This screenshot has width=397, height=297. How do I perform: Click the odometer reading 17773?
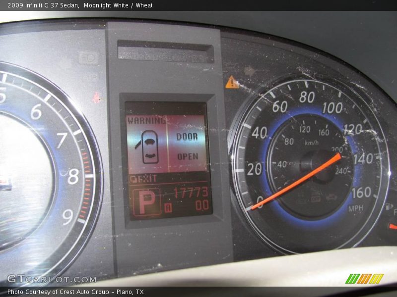coord(191,193)
